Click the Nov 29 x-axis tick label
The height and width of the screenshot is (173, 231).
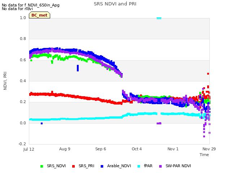coord(209,149)
